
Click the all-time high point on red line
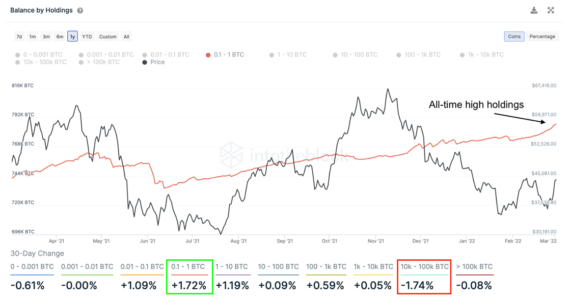click(x=555, y=124)
